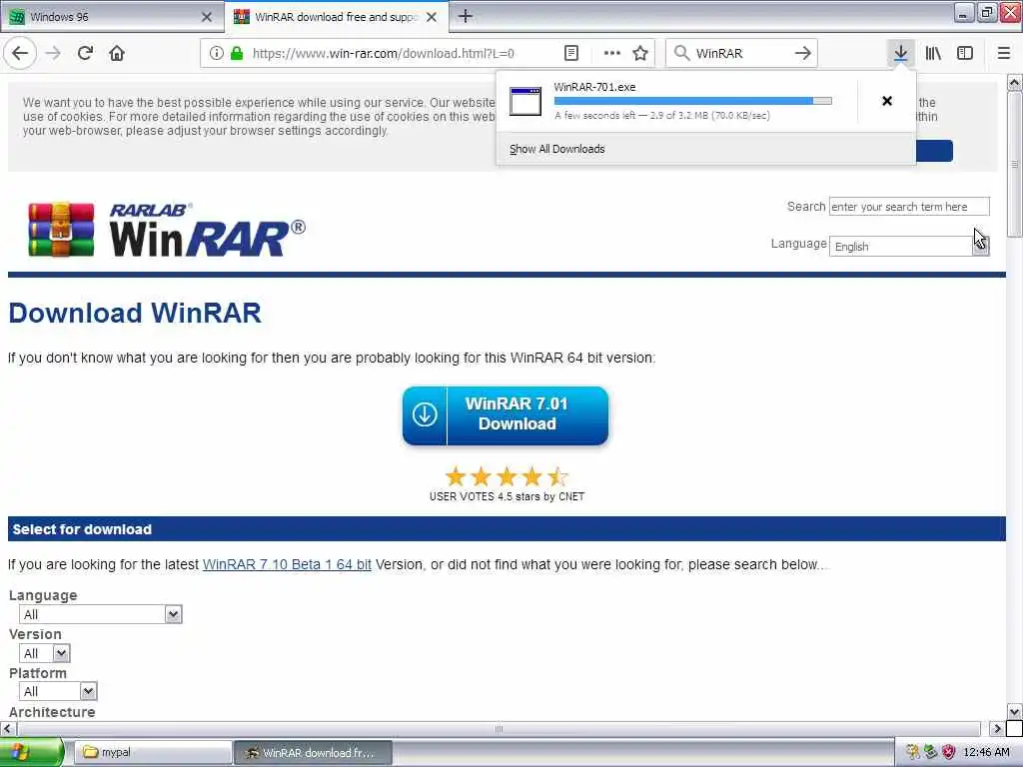Click the download progress bar
The image size is (1023, 767).
692,101
